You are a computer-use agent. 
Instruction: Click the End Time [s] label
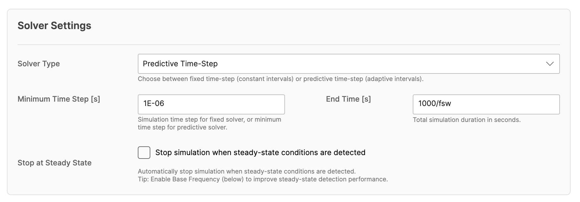[x=348, y=99]
